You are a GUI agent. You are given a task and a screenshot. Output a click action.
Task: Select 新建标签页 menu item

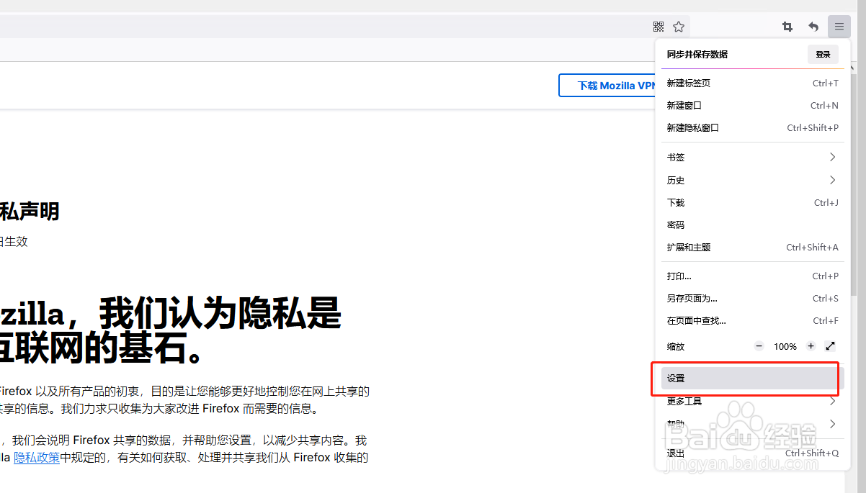[752, 83]
